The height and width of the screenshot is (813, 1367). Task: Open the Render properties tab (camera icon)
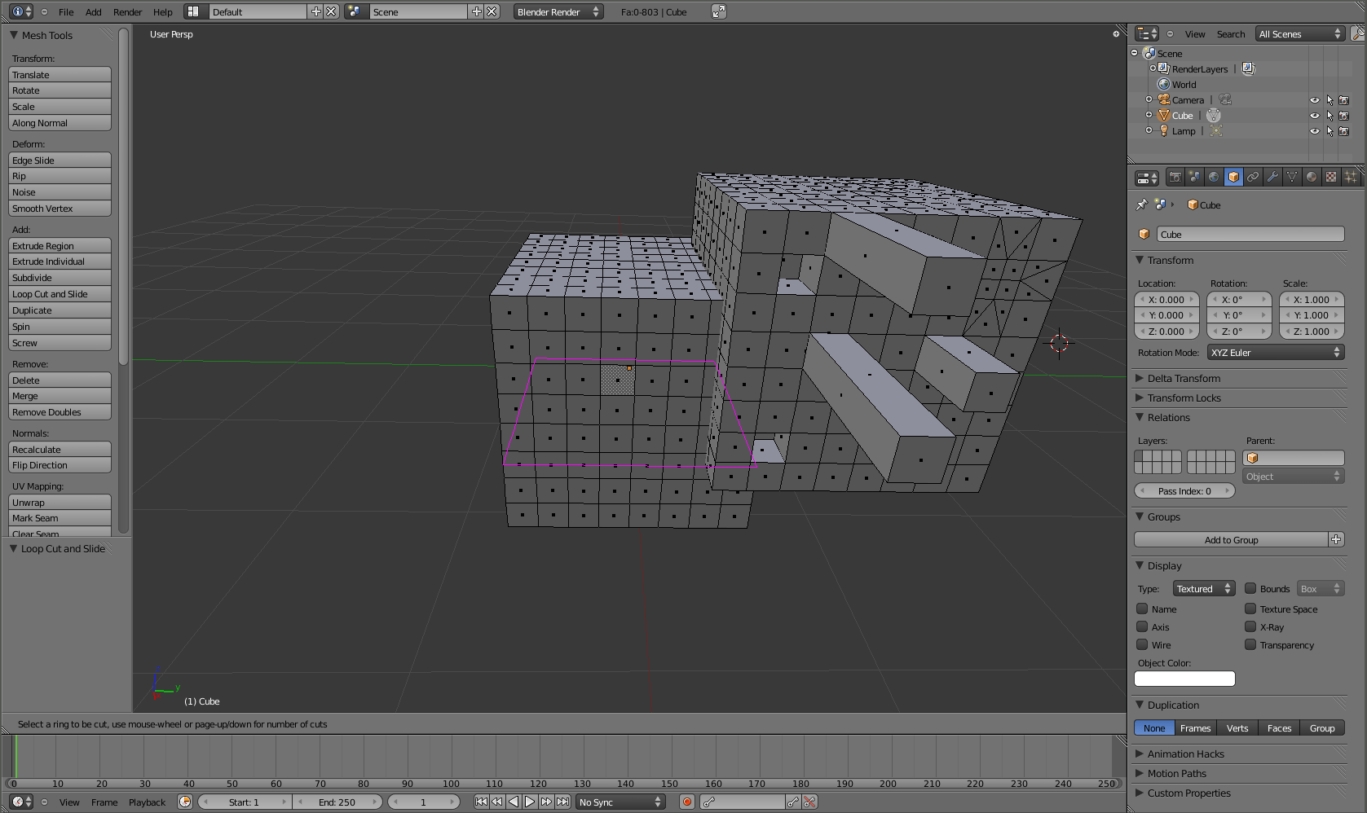[1175, 177]
